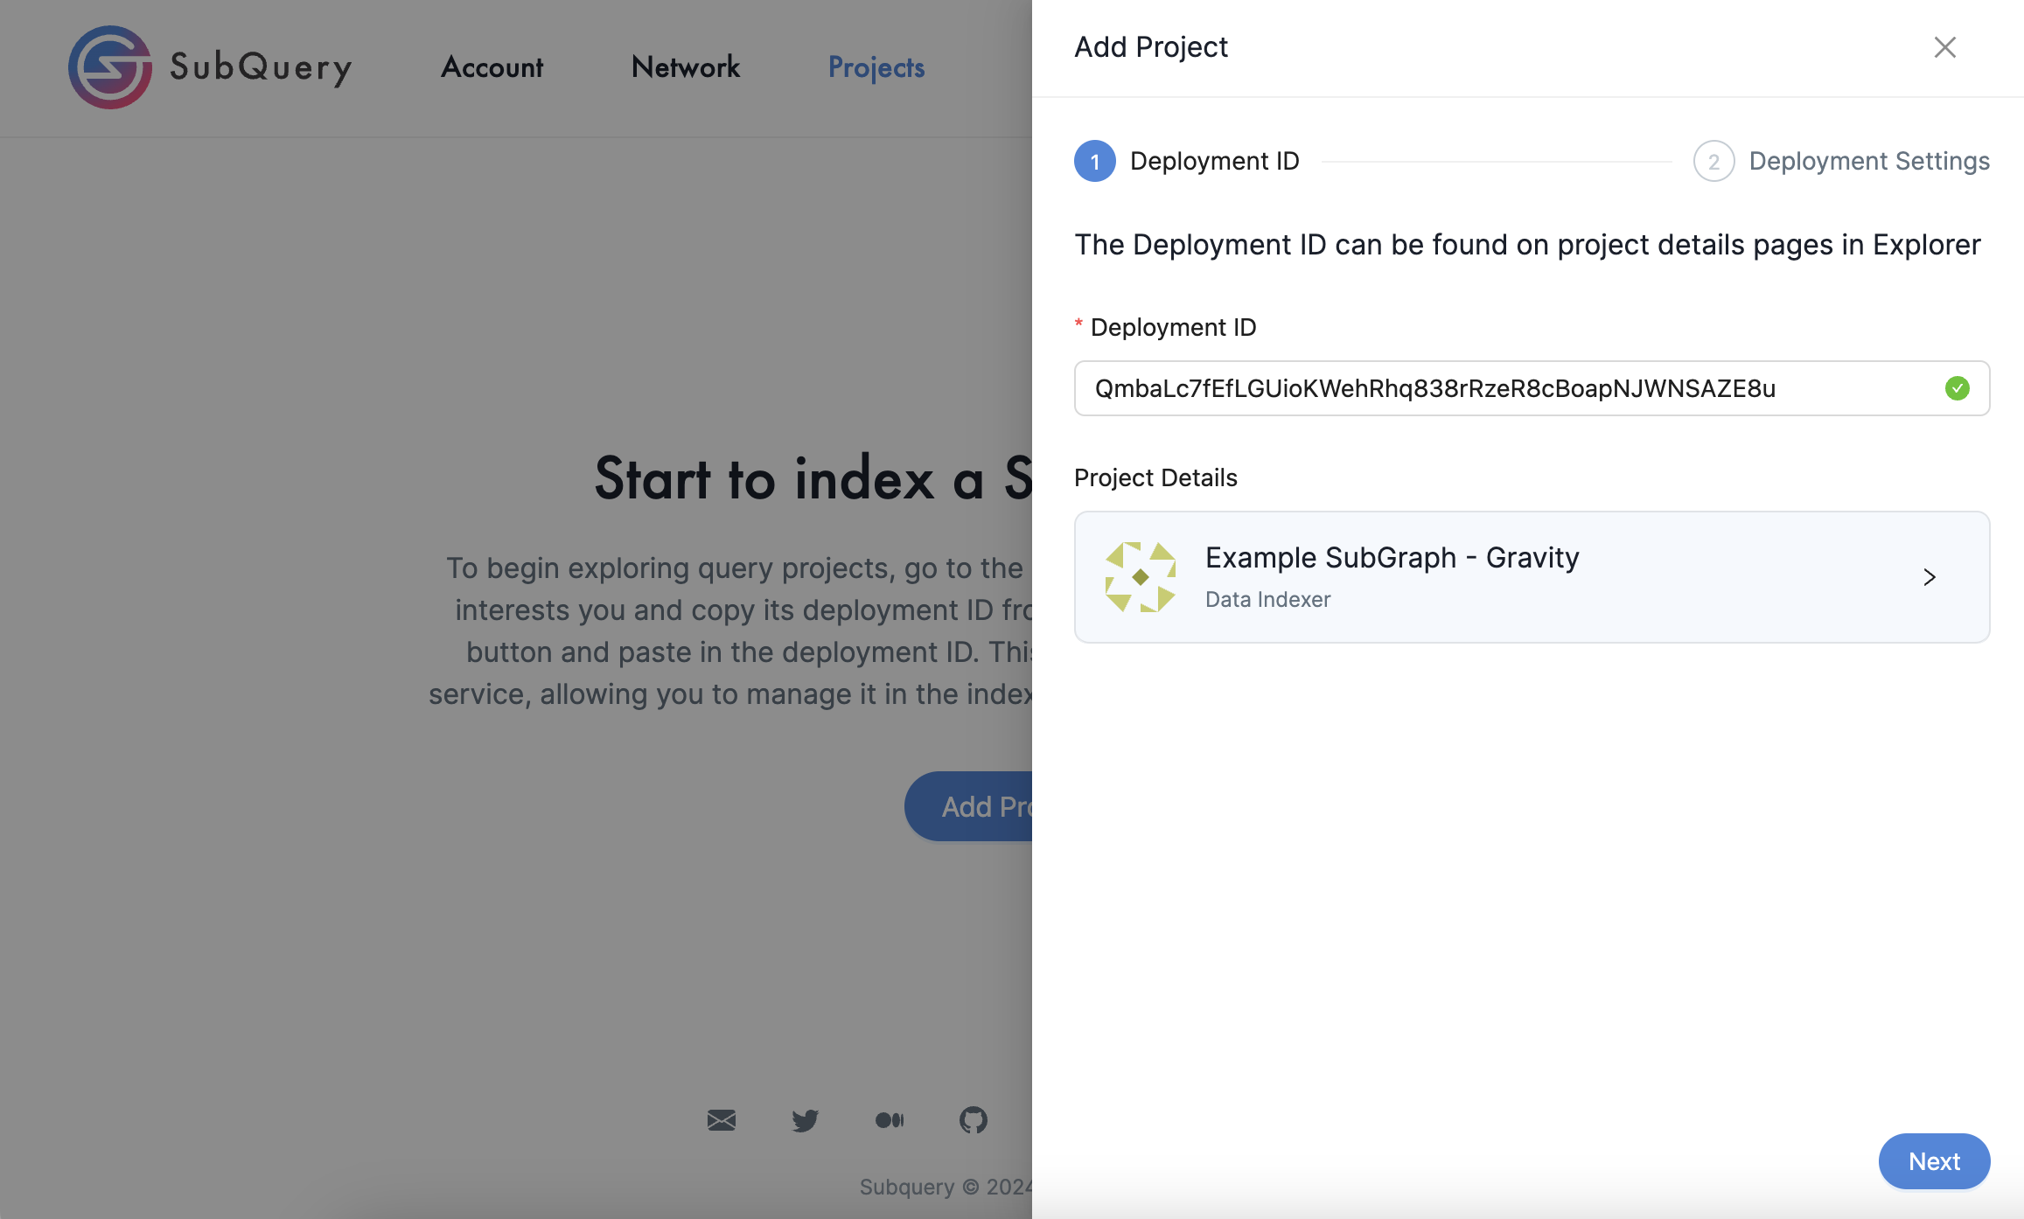Open the Projects menu tab
2024x1219 pixels.
click(x=876, y=66)
